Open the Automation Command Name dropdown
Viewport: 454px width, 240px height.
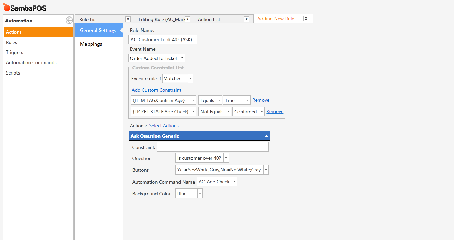point(234,182)
